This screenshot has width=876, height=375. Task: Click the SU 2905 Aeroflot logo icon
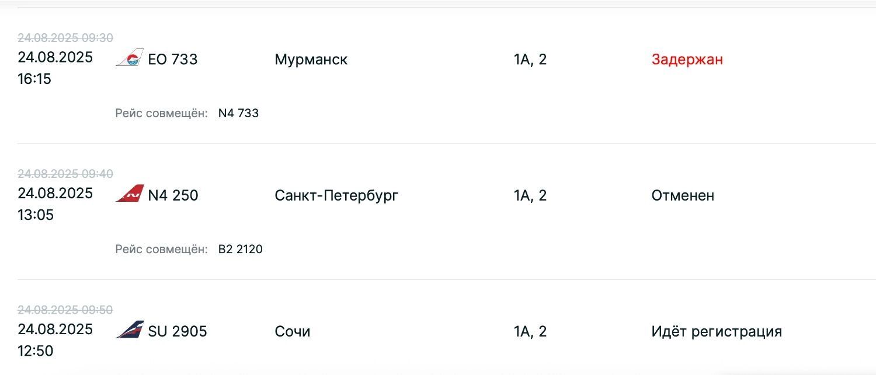pyautogui.click(x=130, y=330)
